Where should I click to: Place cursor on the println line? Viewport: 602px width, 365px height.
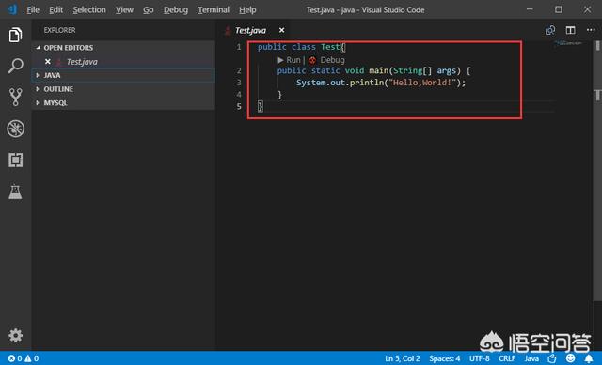[380, 83]
